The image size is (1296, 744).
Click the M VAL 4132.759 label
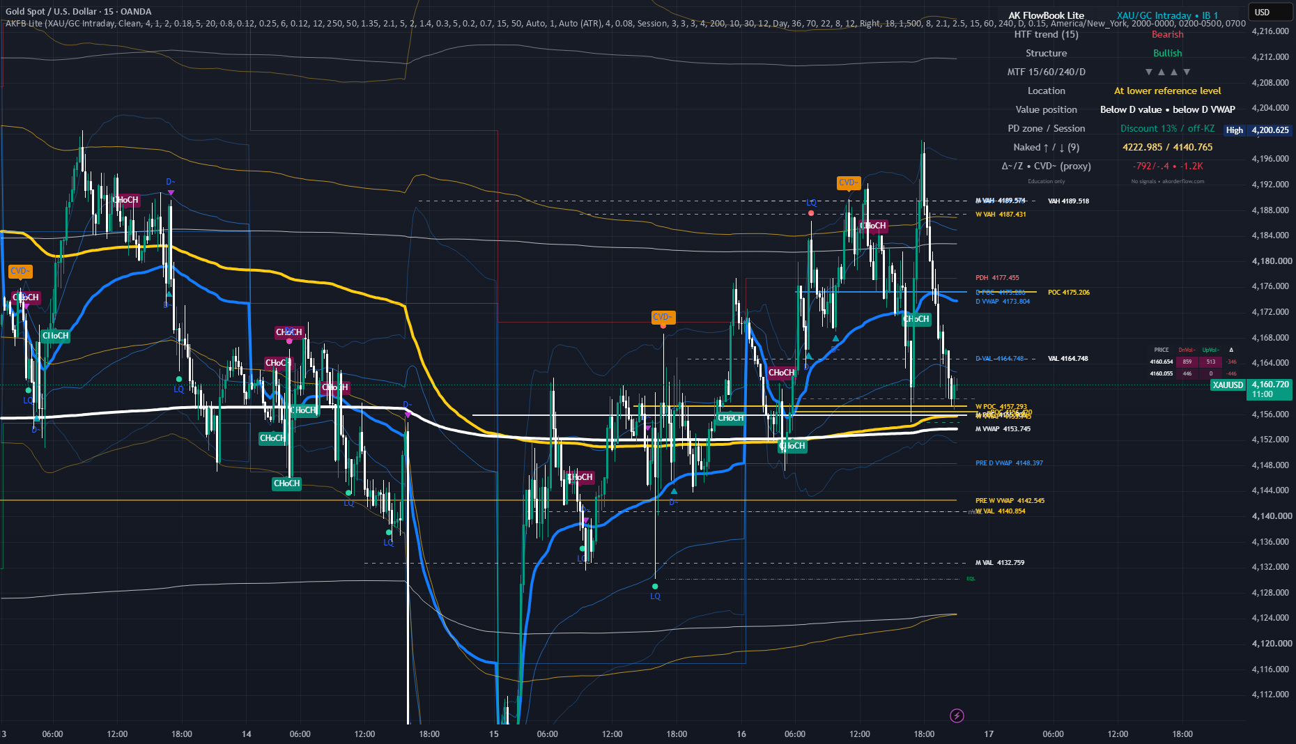(x=1000, y=563)
